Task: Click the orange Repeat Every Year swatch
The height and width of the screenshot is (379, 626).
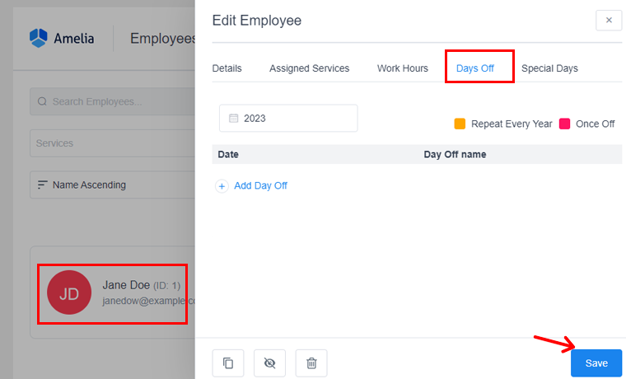Action: pos(460,124)
